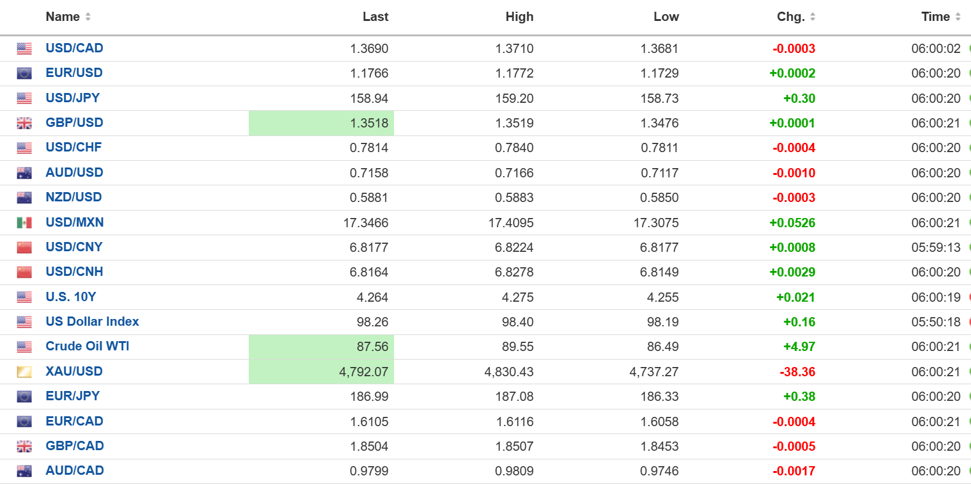Open the AUD/CAD currency pair link
Viewport: 971px width, 484px height.
pyautogui.click(x=75, y=470)
